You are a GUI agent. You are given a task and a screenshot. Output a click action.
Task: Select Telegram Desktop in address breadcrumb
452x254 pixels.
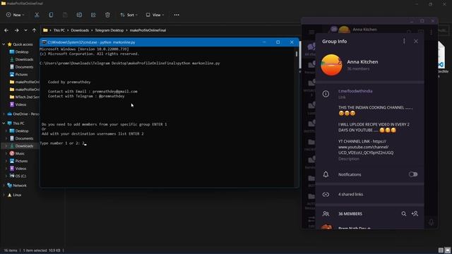point(109,30)
